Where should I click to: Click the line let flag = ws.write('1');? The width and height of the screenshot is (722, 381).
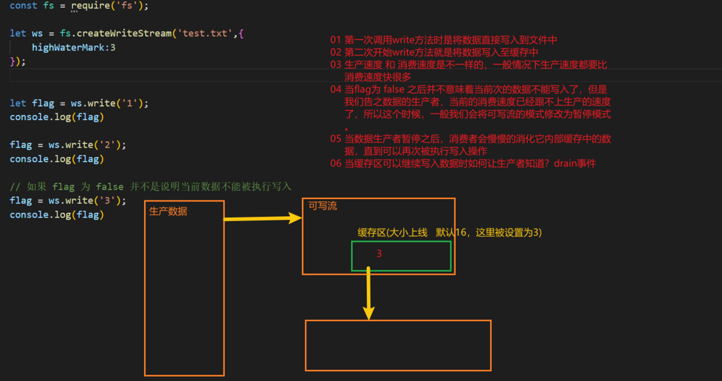pyautogui.click(x=79, y=103)
